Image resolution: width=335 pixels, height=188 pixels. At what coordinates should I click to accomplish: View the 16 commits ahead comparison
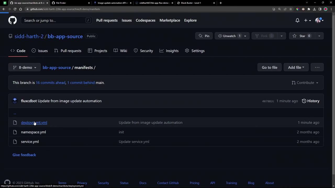click(51, 83)
